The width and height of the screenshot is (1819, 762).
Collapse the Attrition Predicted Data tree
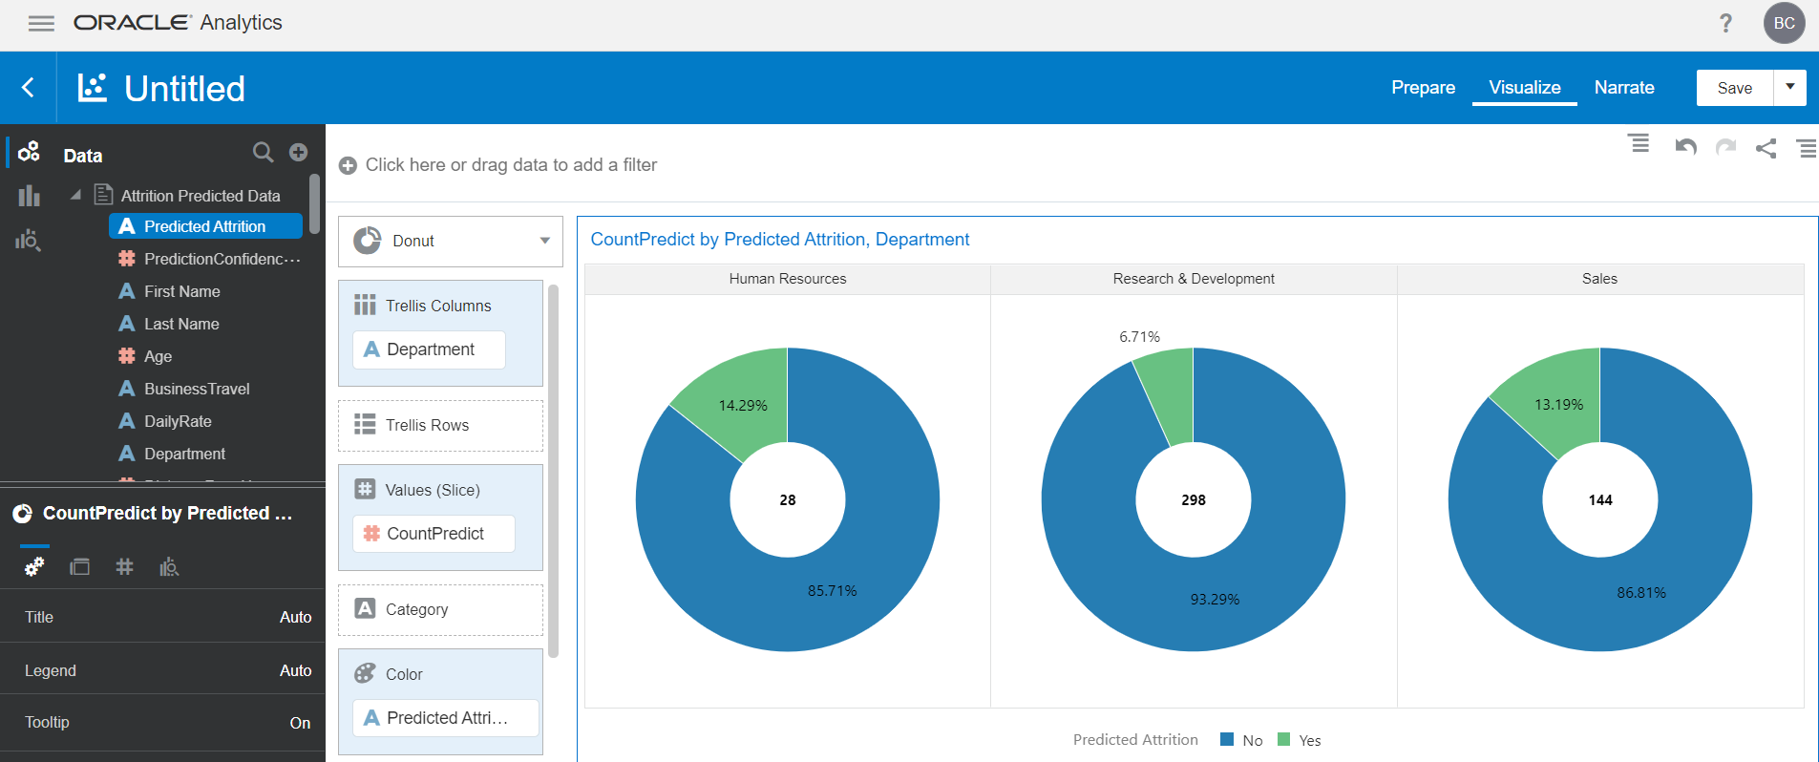pos(75,195)
